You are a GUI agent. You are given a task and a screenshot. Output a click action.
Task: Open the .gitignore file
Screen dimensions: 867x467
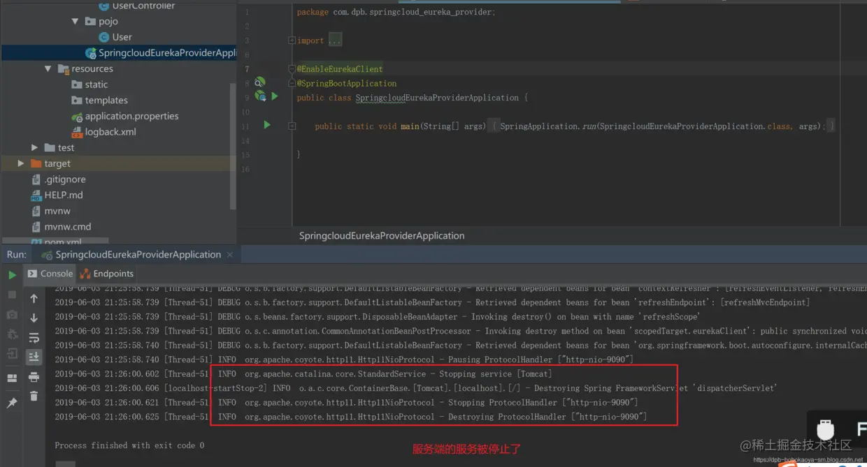tap(65, 179)
